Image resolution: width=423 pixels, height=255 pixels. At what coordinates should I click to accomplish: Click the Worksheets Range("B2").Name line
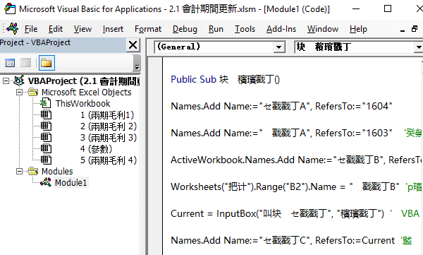pos(285,186)
